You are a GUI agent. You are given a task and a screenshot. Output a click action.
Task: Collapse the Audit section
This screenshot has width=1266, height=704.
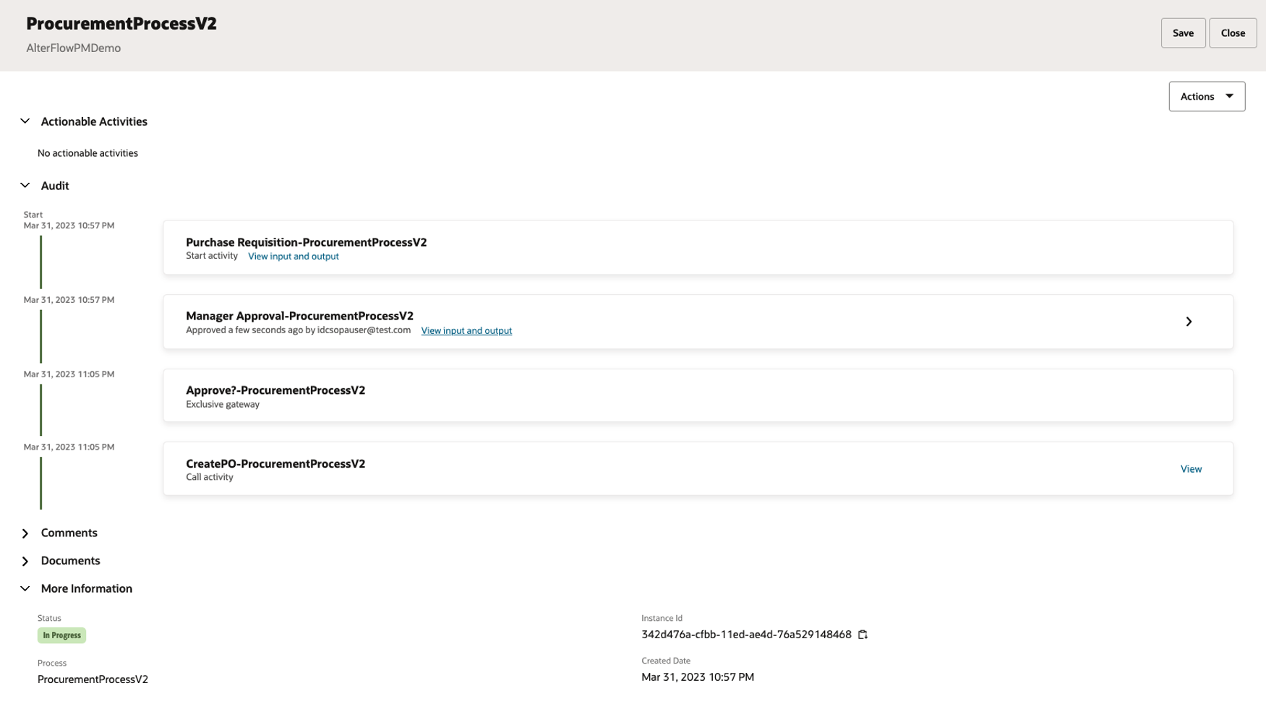(25, 185)
